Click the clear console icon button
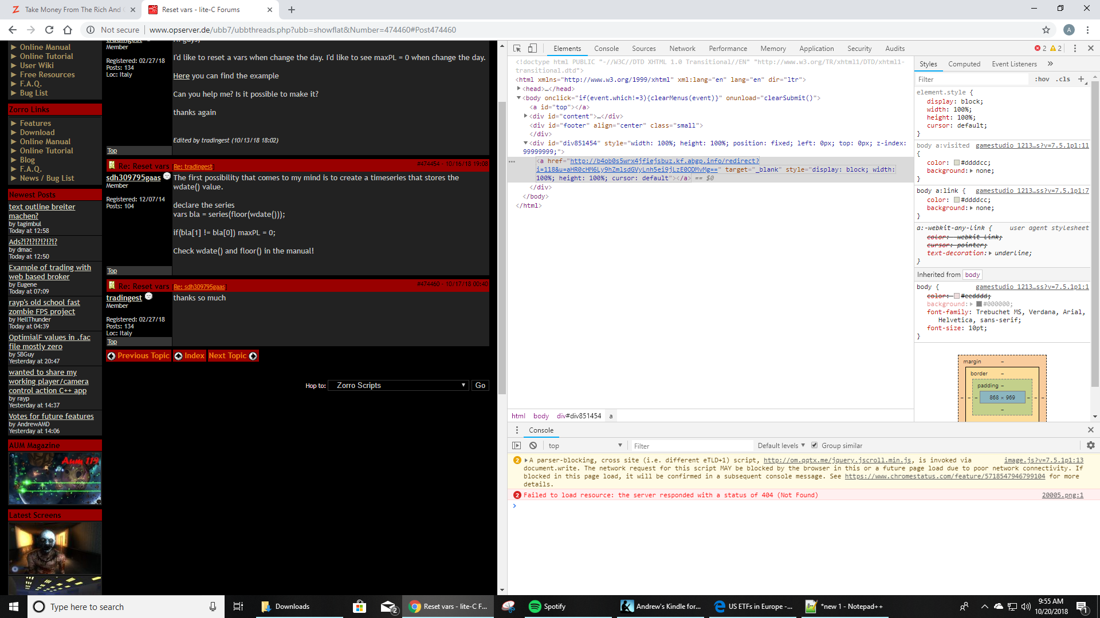Screen dimensions: 1100x618 [533, 445]
